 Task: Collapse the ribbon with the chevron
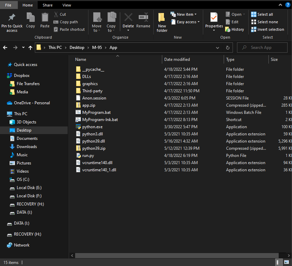280,5
